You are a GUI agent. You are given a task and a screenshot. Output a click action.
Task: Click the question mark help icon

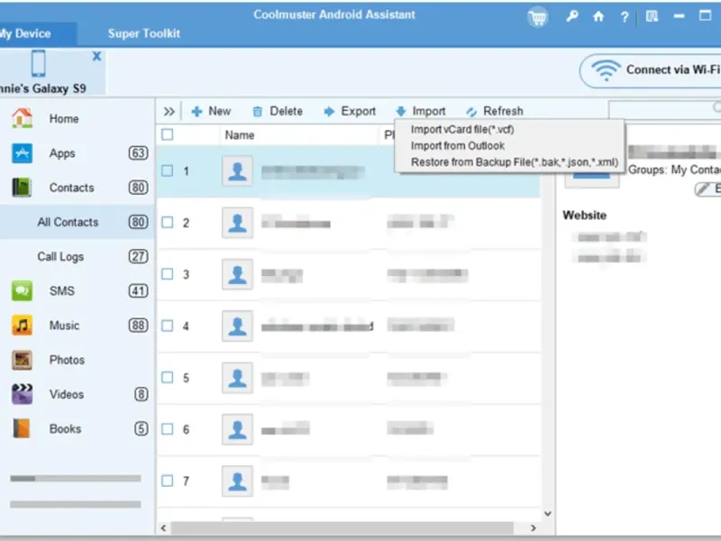tap(624, 17)
